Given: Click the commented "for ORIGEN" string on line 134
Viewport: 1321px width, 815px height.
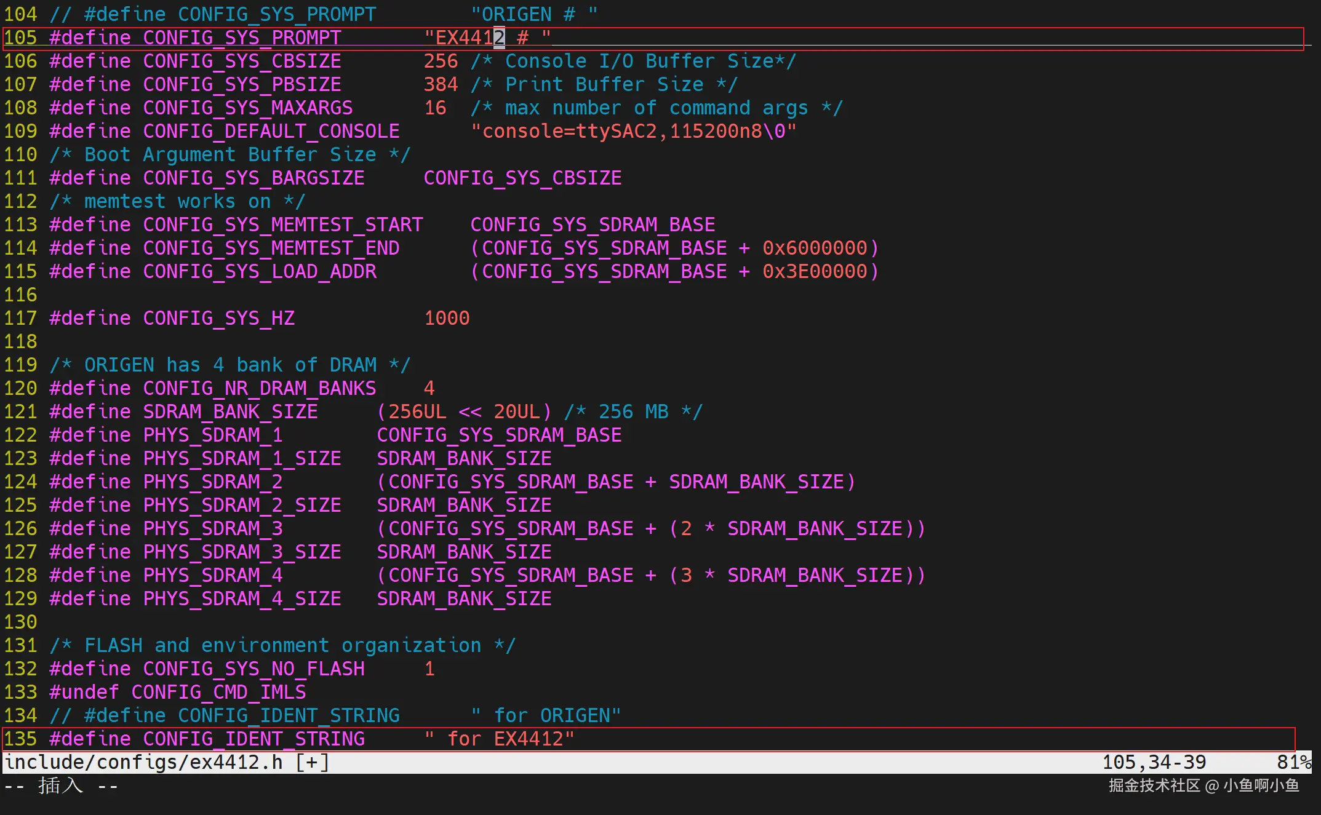Looking at the screenshot, I should (x=546, y=715).
